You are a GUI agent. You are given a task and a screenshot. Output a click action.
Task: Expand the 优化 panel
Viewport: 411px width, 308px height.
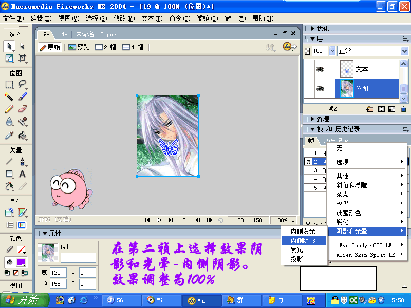click(312, 28)
